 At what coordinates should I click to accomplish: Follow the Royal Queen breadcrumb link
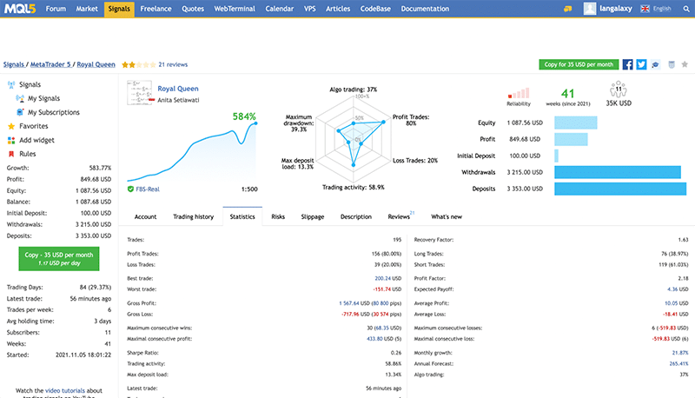[x=96, y=64]
